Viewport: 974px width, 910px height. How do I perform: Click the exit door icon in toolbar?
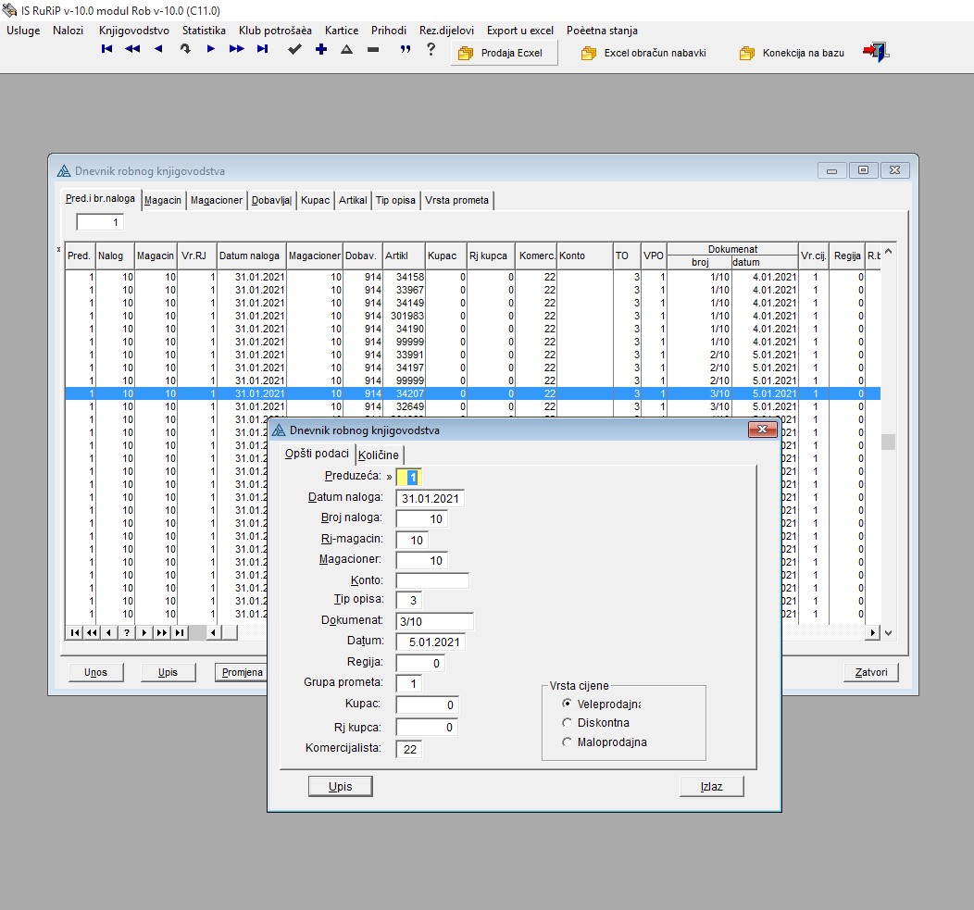click(x=875, y=53)
